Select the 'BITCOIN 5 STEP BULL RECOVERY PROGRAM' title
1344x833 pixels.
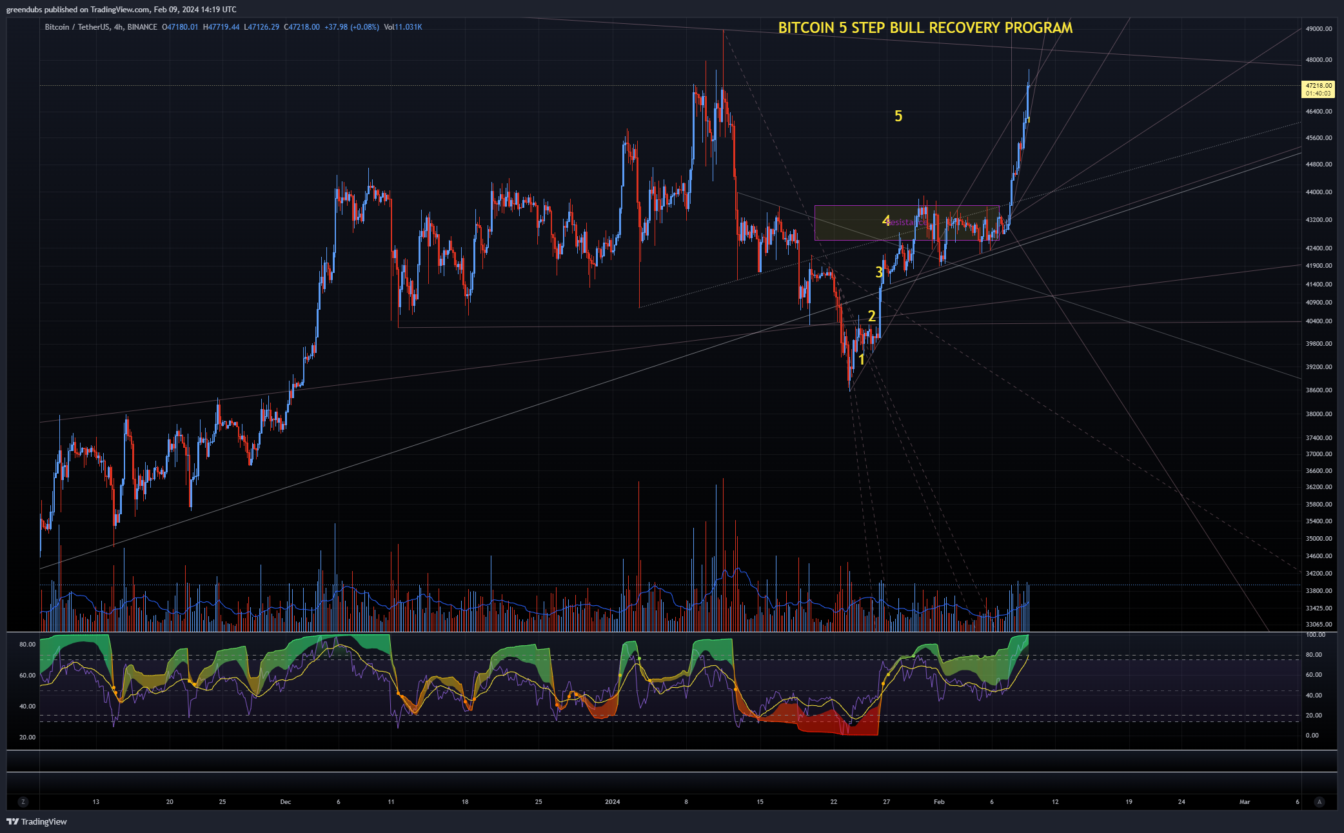tap(925, 28)
